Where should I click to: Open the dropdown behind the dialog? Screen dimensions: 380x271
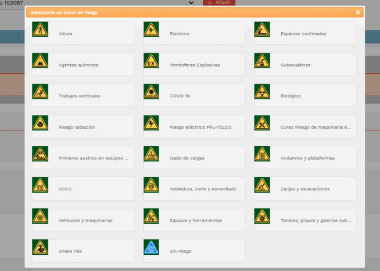point(191,3)
